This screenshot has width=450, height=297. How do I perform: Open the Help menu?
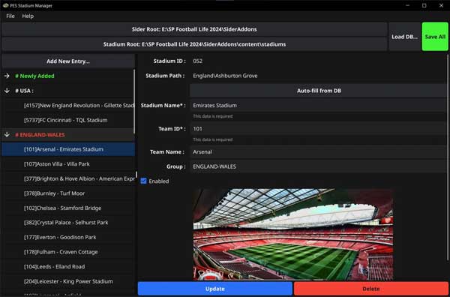click(x=28, y=16)
